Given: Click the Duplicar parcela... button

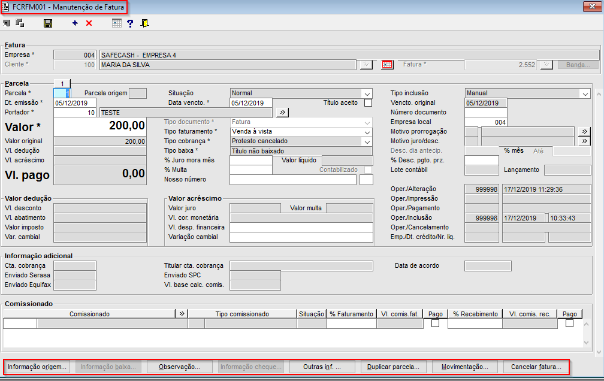Looking at the screenshot, I should [x=393, y=367].
